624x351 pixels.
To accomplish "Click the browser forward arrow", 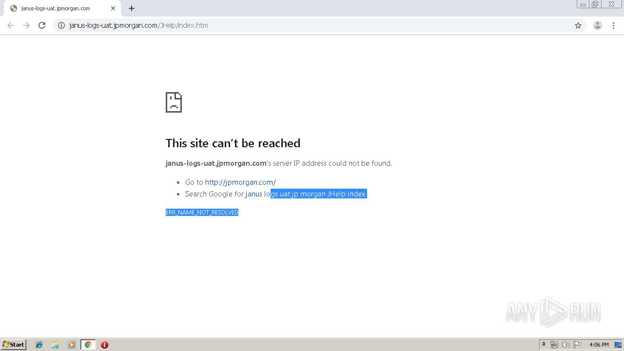I will (26, 25).
